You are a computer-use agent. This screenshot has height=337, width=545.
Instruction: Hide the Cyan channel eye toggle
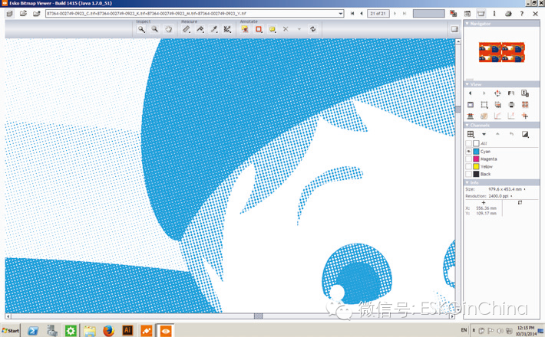468,152
